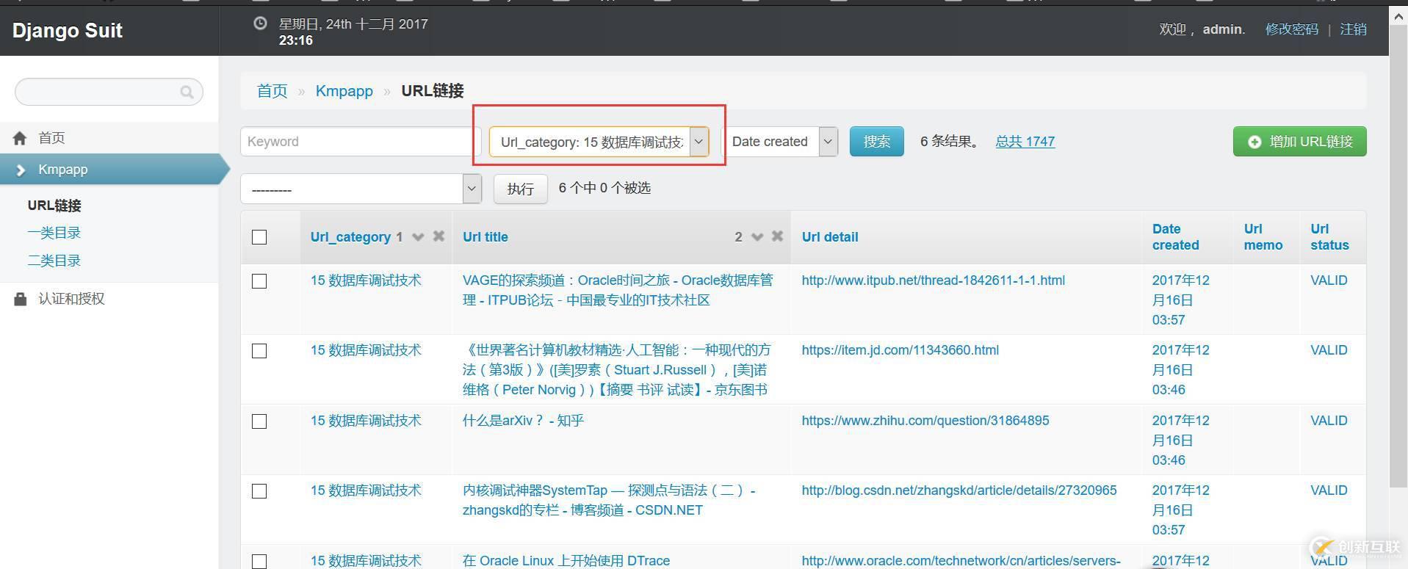Select the row checkbox for the VAGE的探索频道 entry

click(x=259, y=281)
